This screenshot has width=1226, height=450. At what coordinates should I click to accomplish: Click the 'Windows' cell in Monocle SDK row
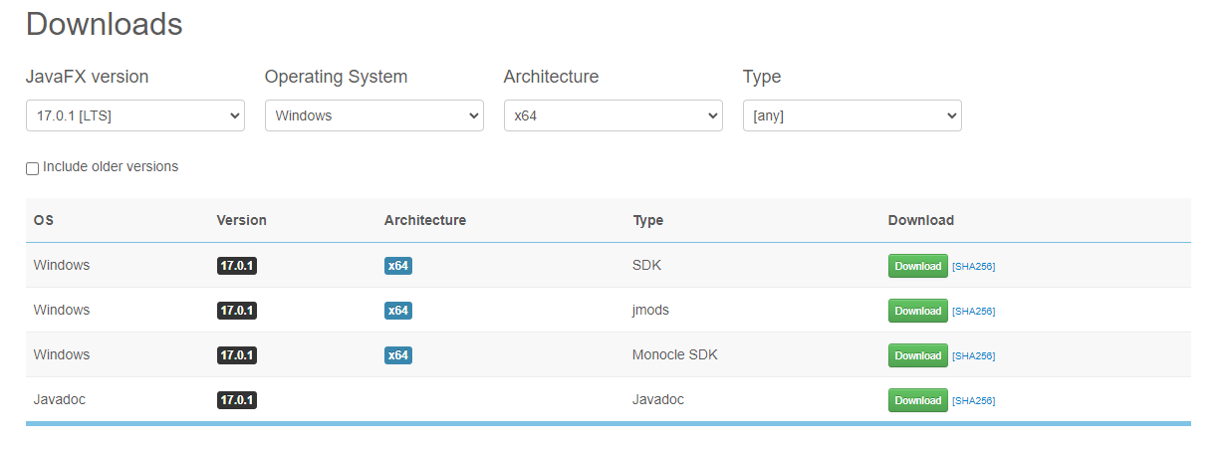coord(62,354)
